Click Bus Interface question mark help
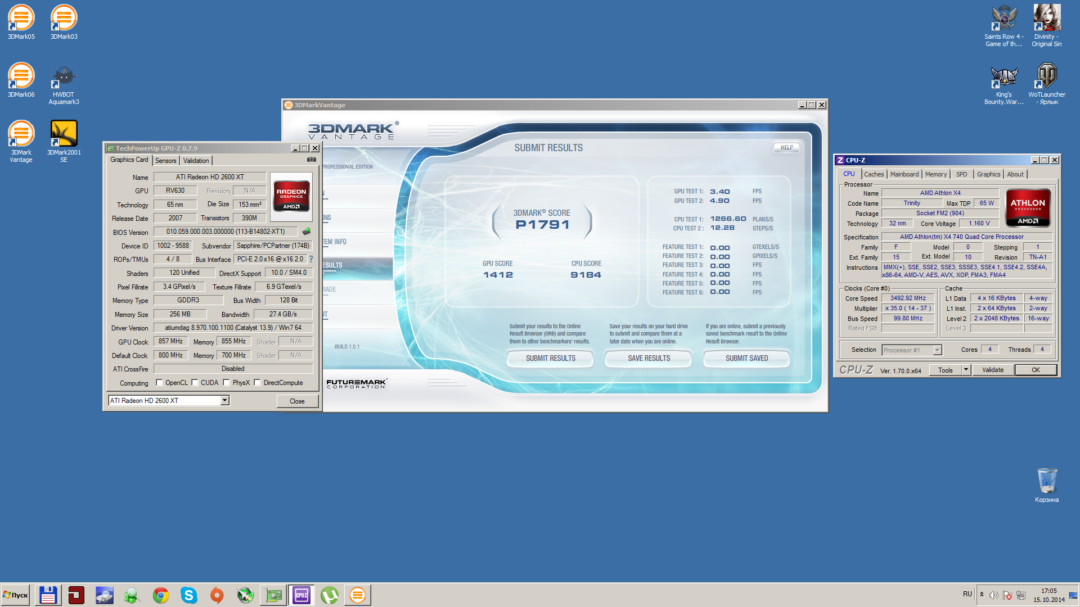Screen dimensions: 1080x607 point(311,259)
